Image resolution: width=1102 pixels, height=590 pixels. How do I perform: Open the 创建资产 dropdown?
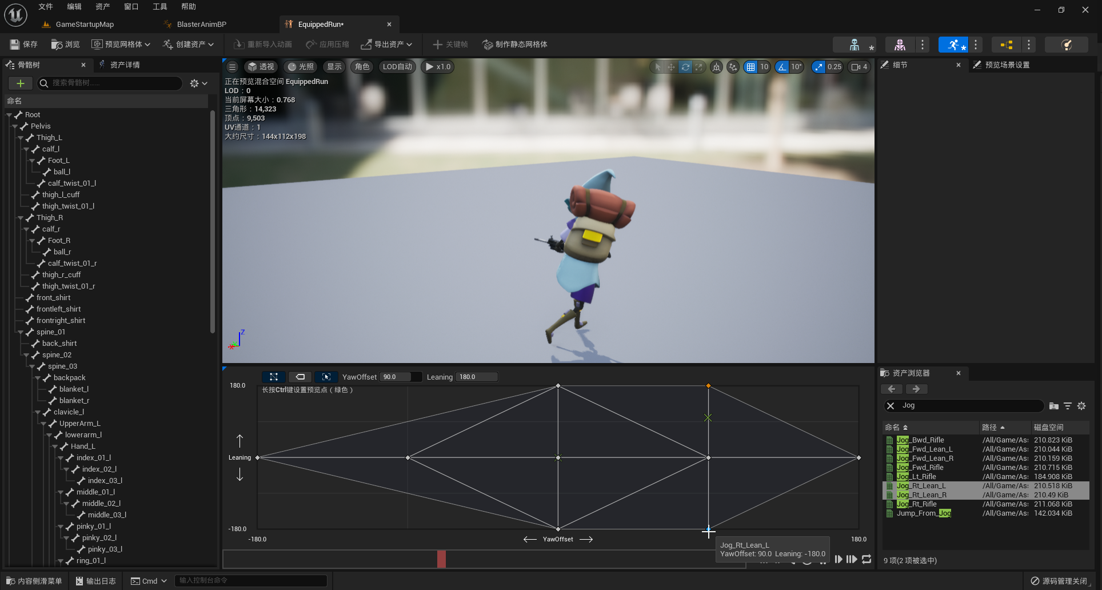click(189, 45)
